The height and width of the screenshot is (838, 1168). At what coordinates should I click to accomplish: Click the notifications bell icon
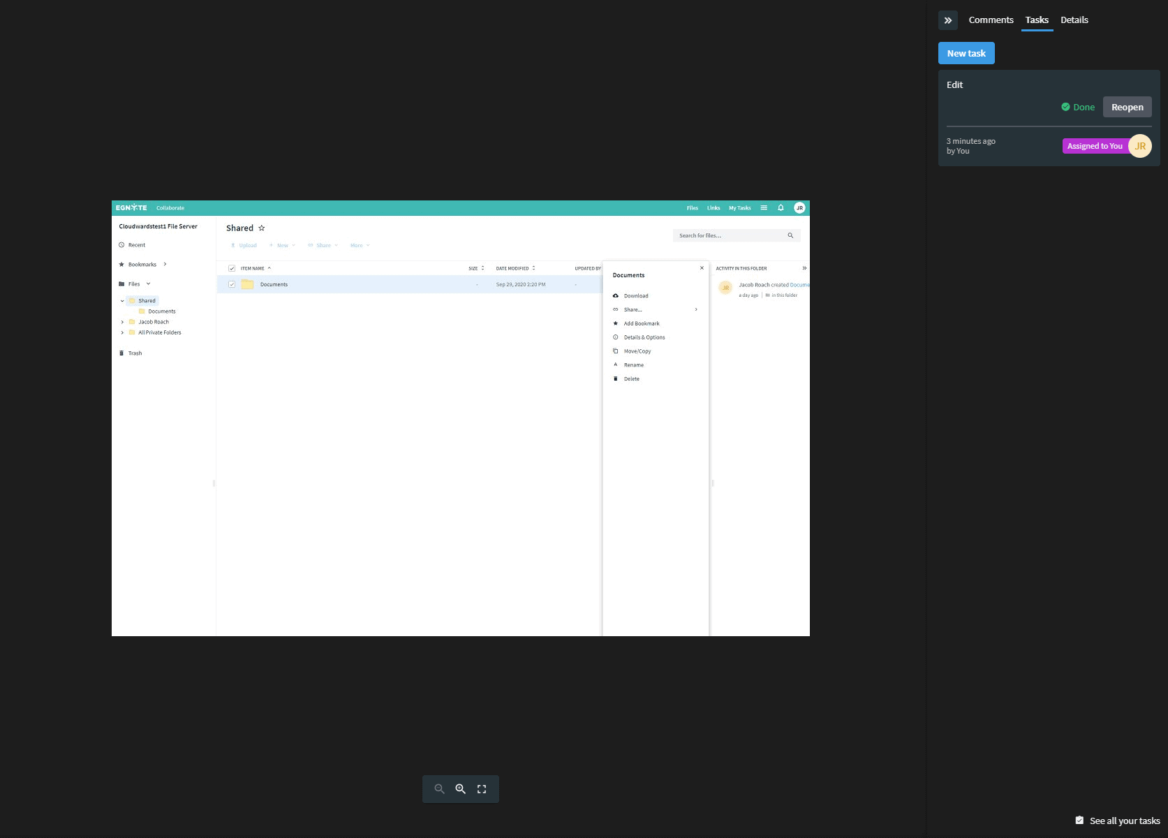point(781,207)
